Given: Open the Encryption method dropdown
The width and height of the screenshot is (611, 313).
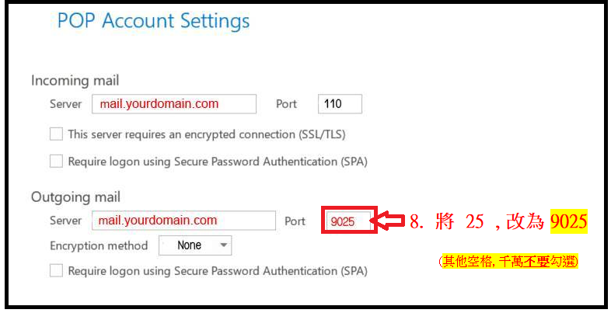Looking at the screenshot, I should pos(195,245).
